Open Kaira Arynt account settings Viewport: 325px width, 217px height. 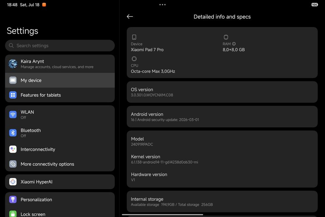point(60,64)
